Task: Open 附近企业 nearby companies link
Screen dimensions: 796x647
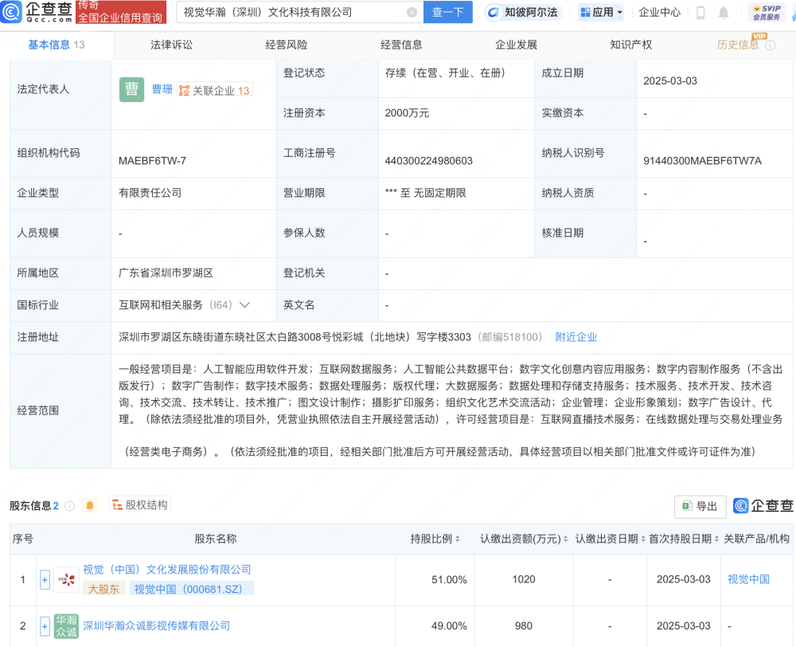Action: (x=576, y=337)
